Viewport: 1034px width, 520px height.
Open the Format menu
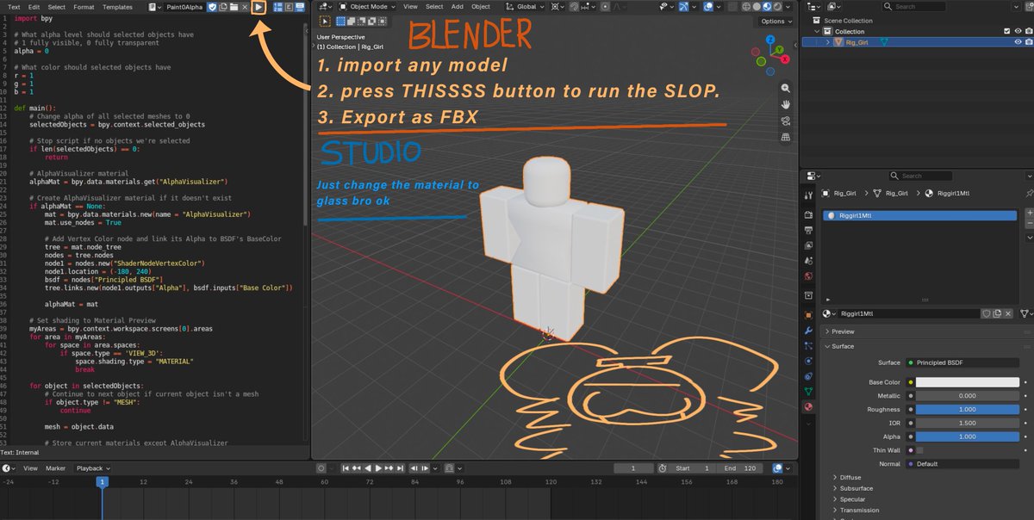click(84, 7)
